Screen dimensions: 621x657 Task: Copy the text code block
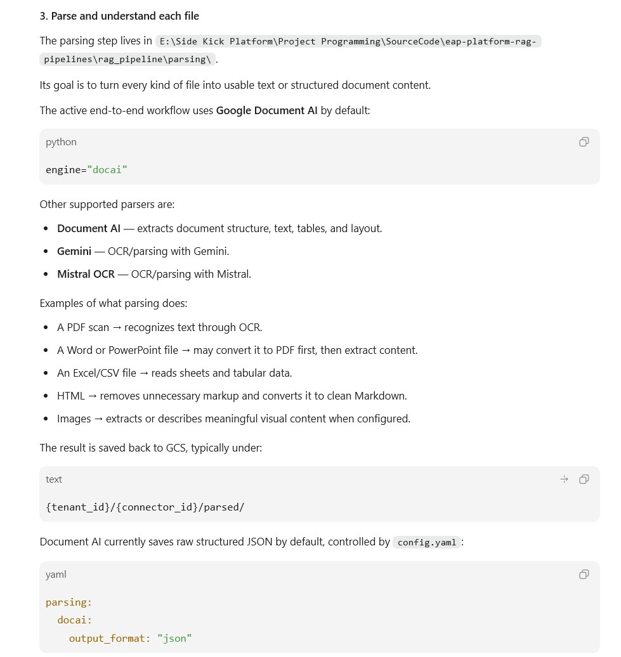[x=584, y=479]
